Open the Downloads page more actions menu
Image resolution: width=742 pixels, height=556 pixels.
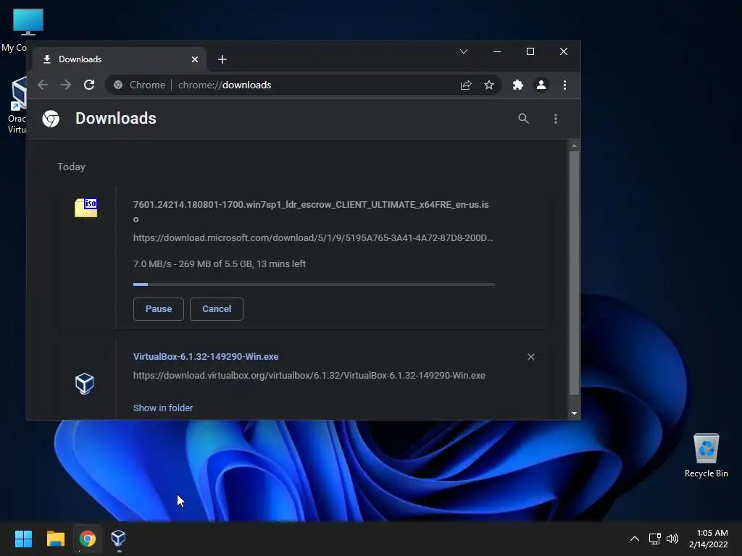click(x=556, y=119)
